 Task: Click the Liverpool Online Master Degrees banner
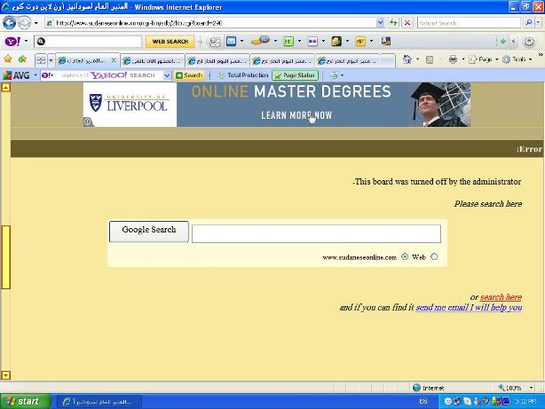(x=277, y=105)
